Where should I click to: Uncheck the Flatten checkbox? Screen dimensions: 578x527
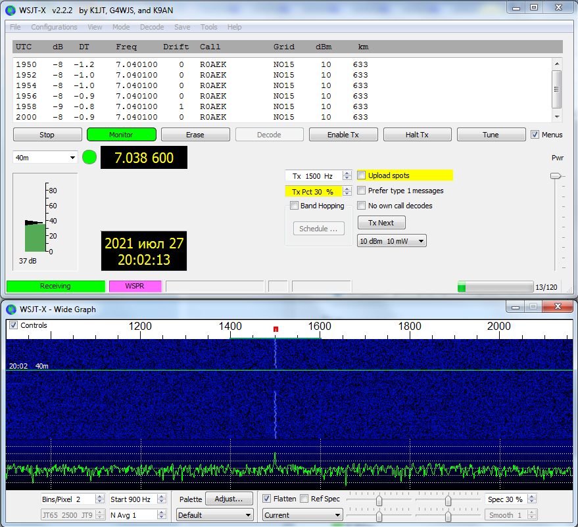[x=266, y=499]
